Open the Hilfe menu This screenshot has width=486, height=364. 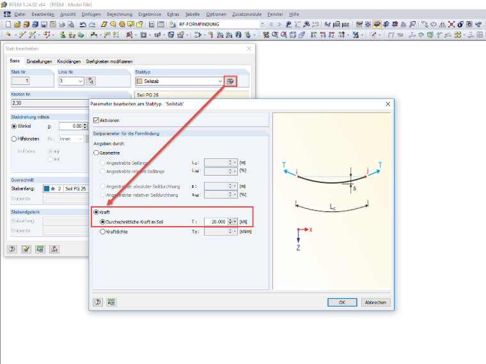click(294, 14)
